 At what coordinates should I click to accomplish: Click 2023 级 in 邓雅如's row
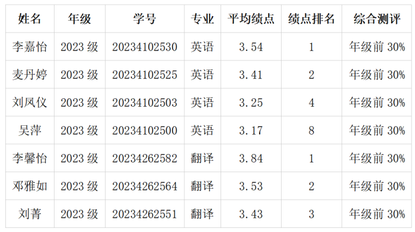(x=79, y=186)
